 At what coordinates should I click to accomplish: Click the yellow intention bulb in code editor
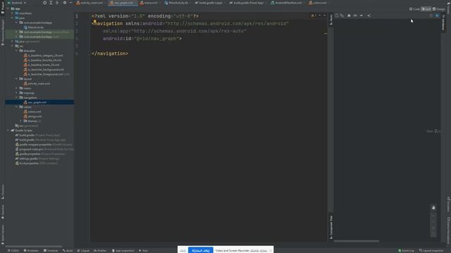point(94,21)
